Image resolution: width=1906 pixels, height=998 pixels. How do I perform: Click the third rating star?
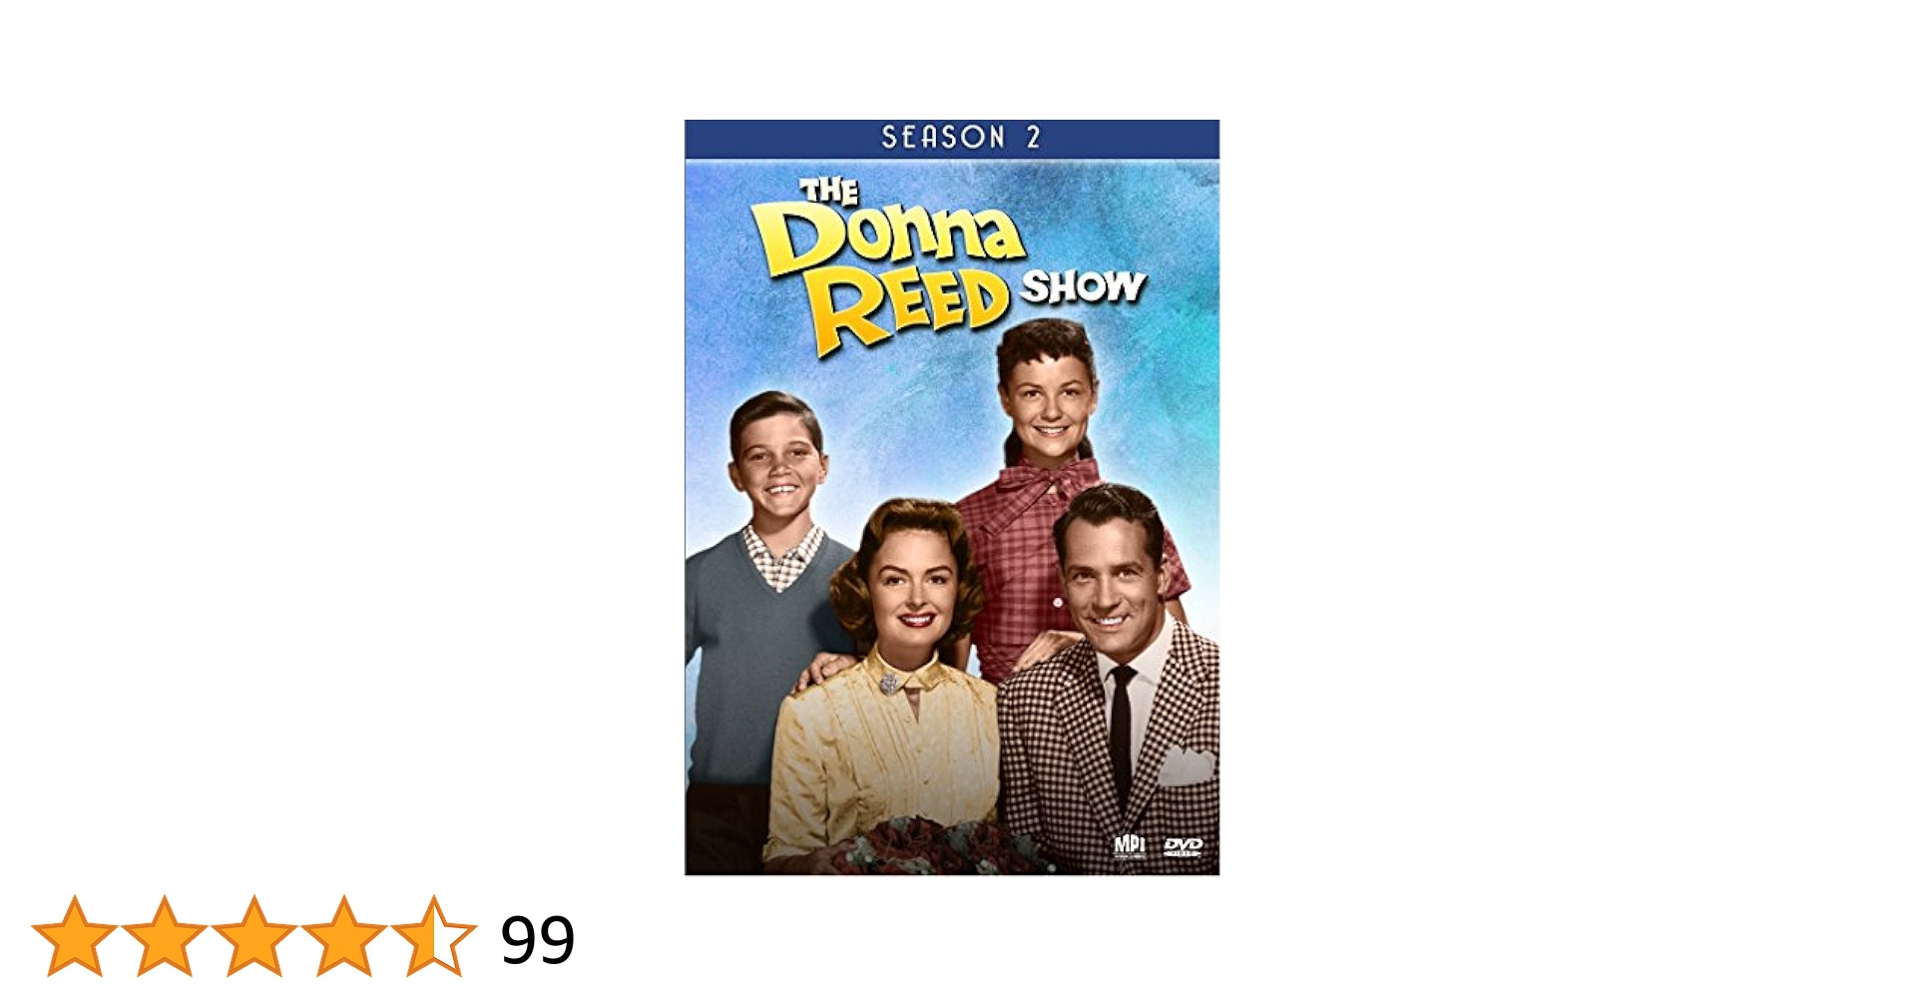254,936
